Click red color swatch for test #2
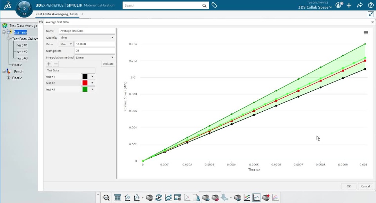 pos(85,83)
